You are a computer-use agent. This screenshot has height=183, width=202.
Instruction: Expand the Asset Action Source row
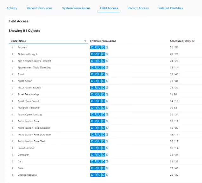click(12, 88)
